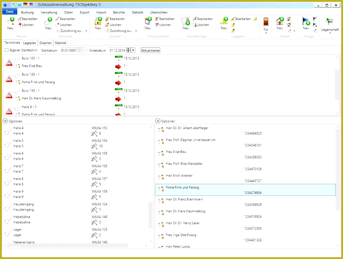
Task: Select the Firma Flink und Fleissig person row
Action: coord(246,190)
